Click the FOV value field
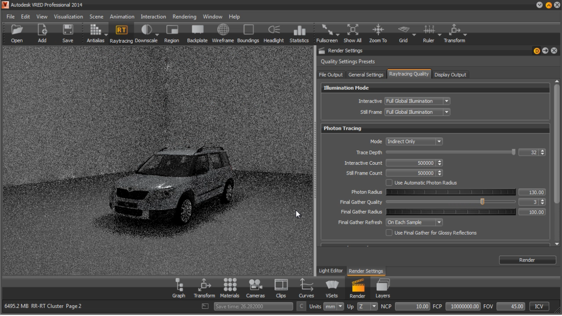The image size is (562, 316). coord(511,307)
